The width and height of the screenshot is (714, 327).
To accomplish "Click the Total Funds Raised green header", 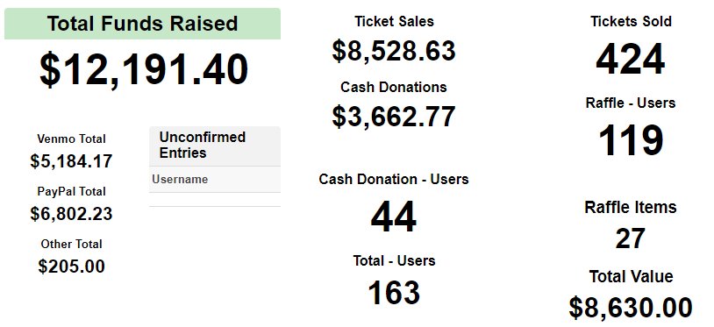I will tap(142, 24).
